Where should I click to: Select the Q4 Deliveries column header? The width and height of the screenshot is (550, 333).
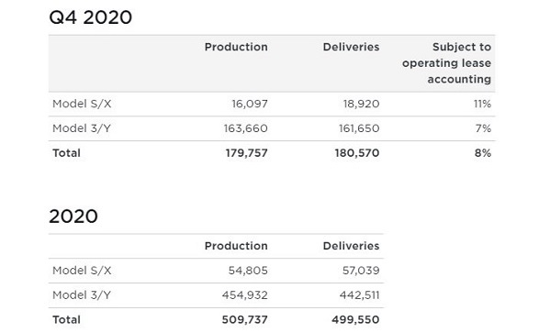tap(351, 47)
